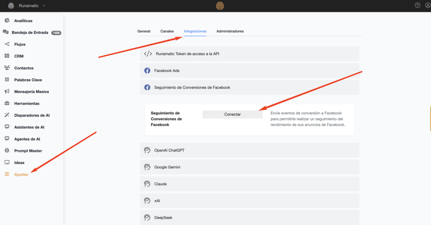
Task: Click the Claude head icon
Action: [147, 184]
